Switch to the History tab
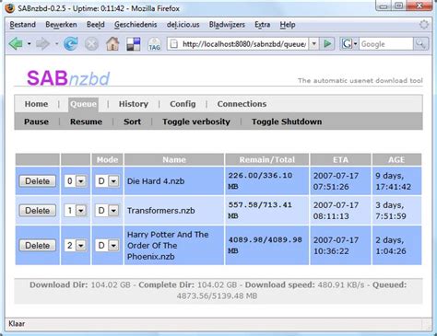Screen dimensions: 437x336 134,104
